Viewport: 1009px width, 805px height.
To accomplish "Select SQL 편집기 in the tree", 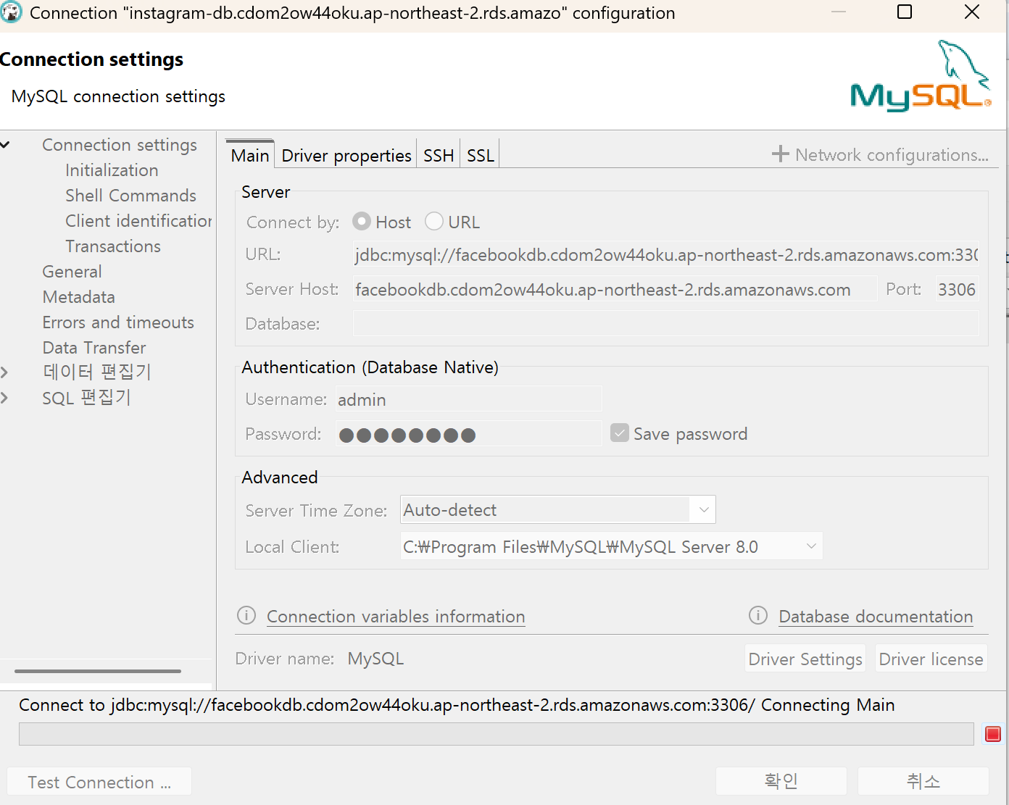I will pyautogui.click(x=86, y=398).
